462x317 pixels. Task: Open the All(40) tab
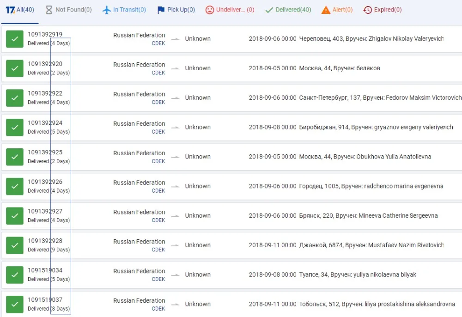[x=20, y=10]
